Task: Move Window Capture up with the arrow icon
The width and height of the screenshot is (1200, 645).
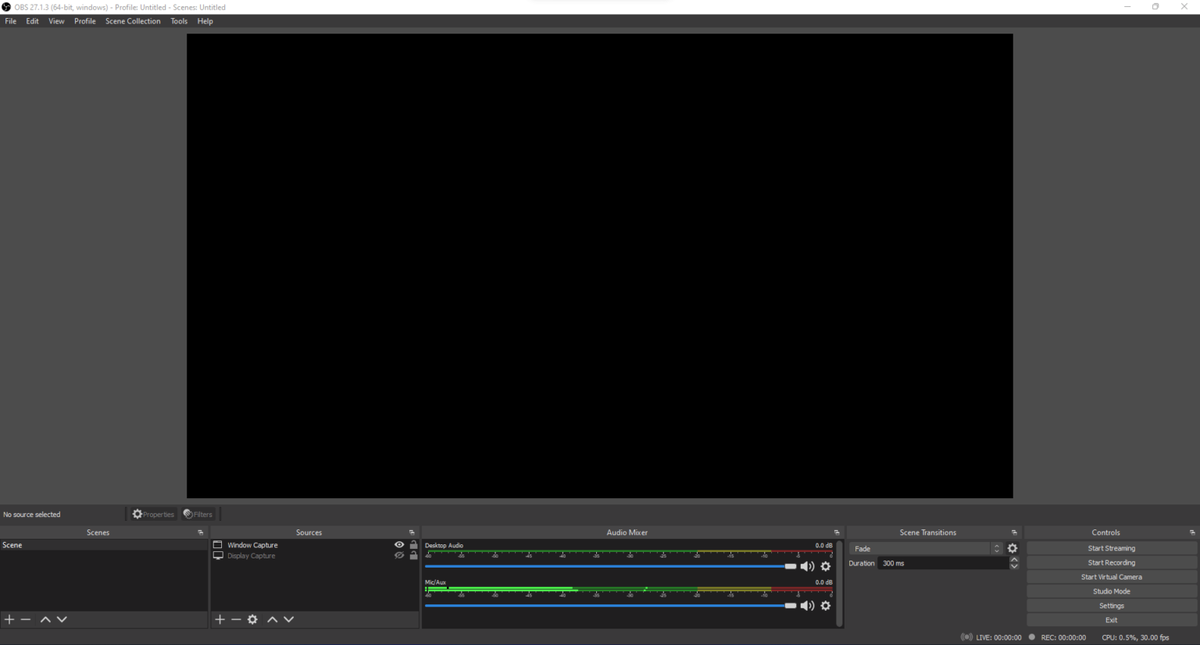Action: [272, 619]
